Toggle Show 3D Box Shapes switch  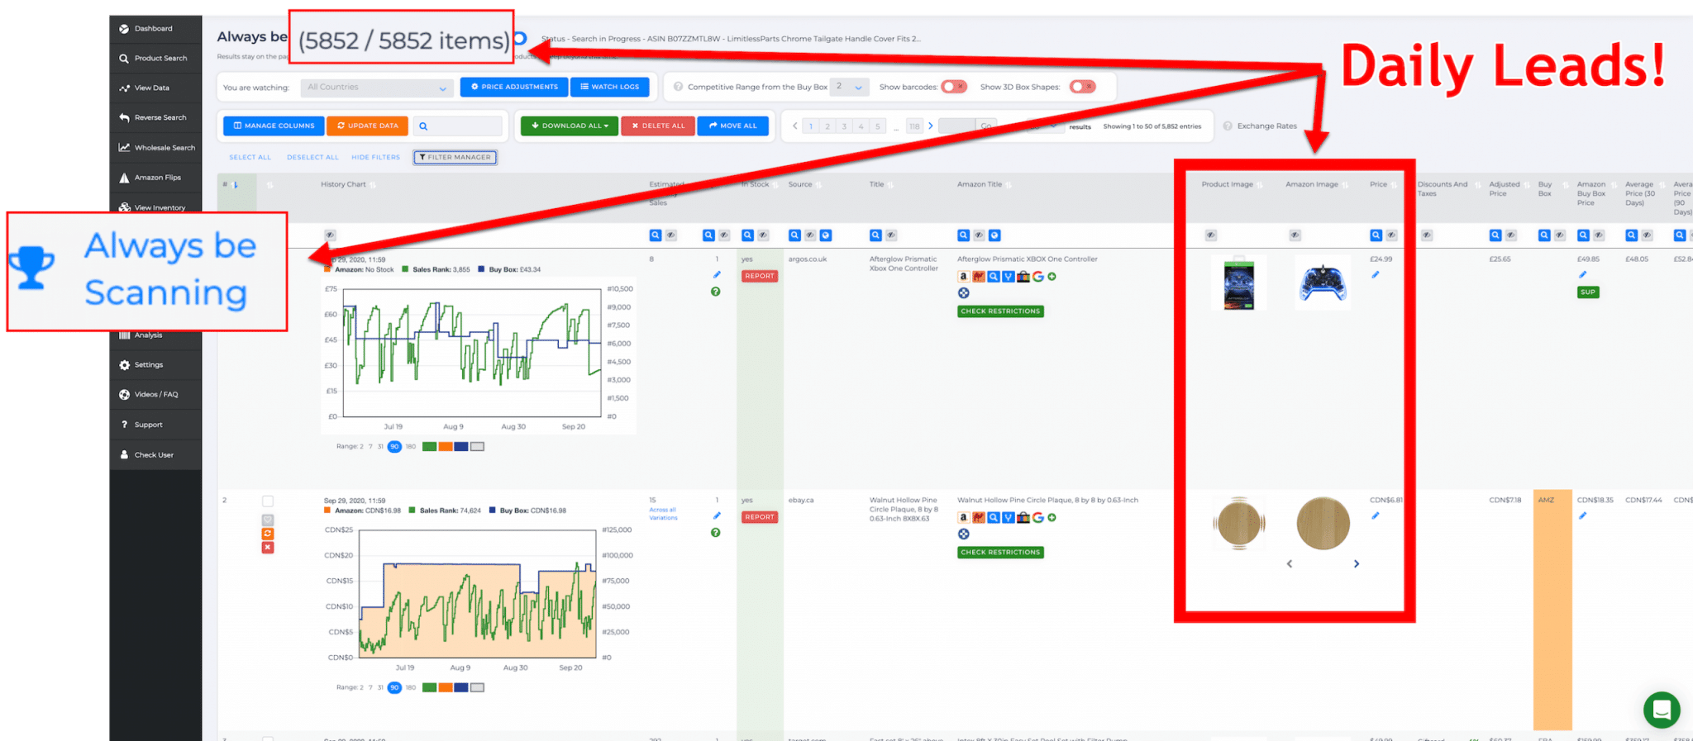1082,87
